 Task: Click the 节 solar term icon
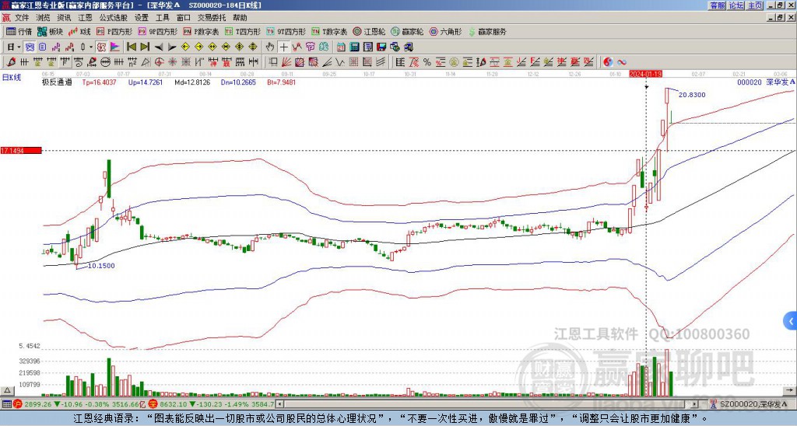pos(310,47)
